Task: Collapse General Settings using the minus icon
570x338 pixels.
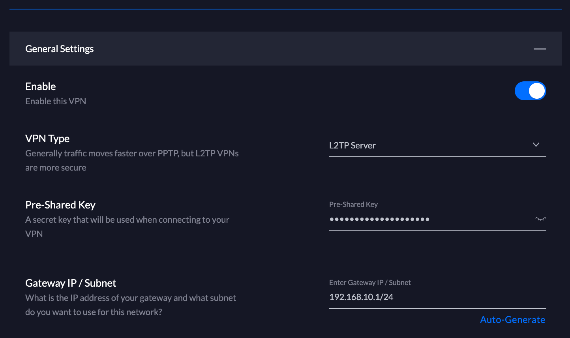Action: point(540,49)
